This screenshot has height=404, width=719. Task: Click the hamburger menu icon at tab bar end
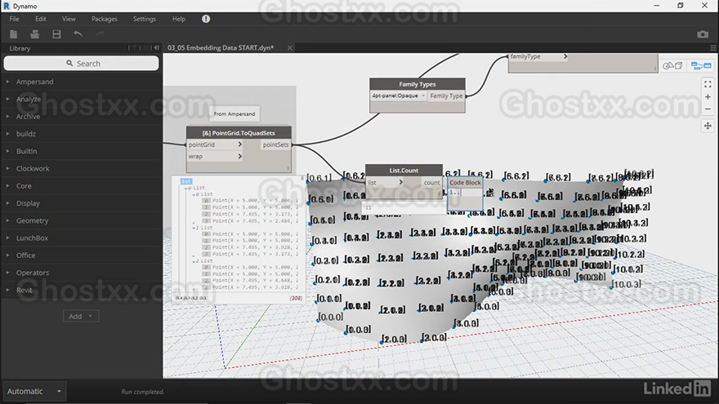click(713, 47)
